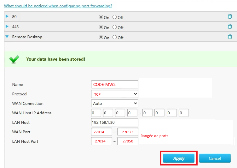Expand the 80 rule entry
Image resolution: width=237 pixels, height=168 pixels.
[7, 16]
